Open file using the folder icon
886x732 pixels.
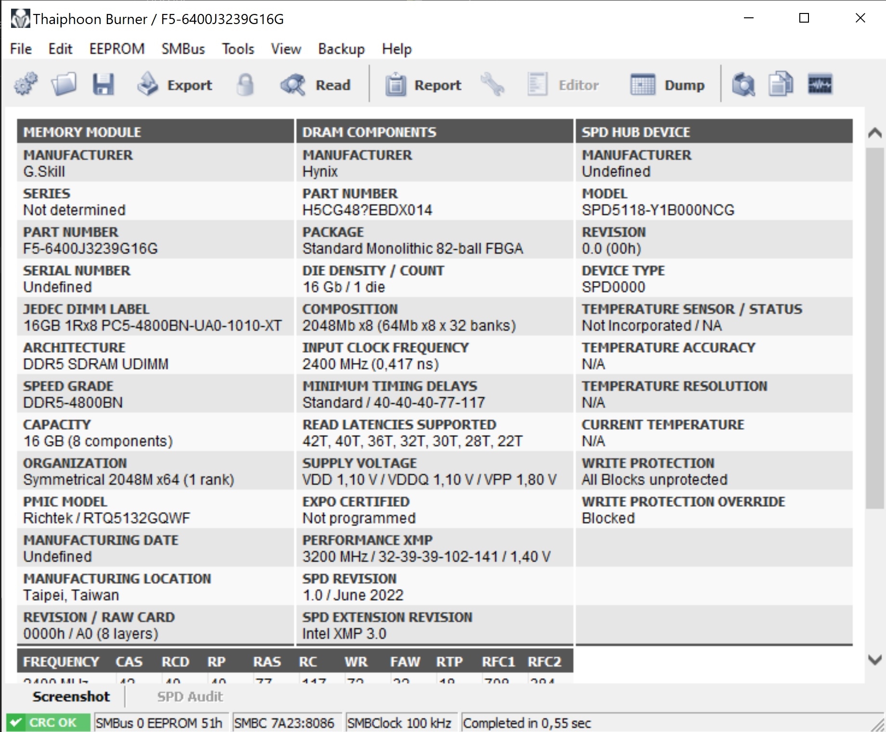click(x=64, y=85)
